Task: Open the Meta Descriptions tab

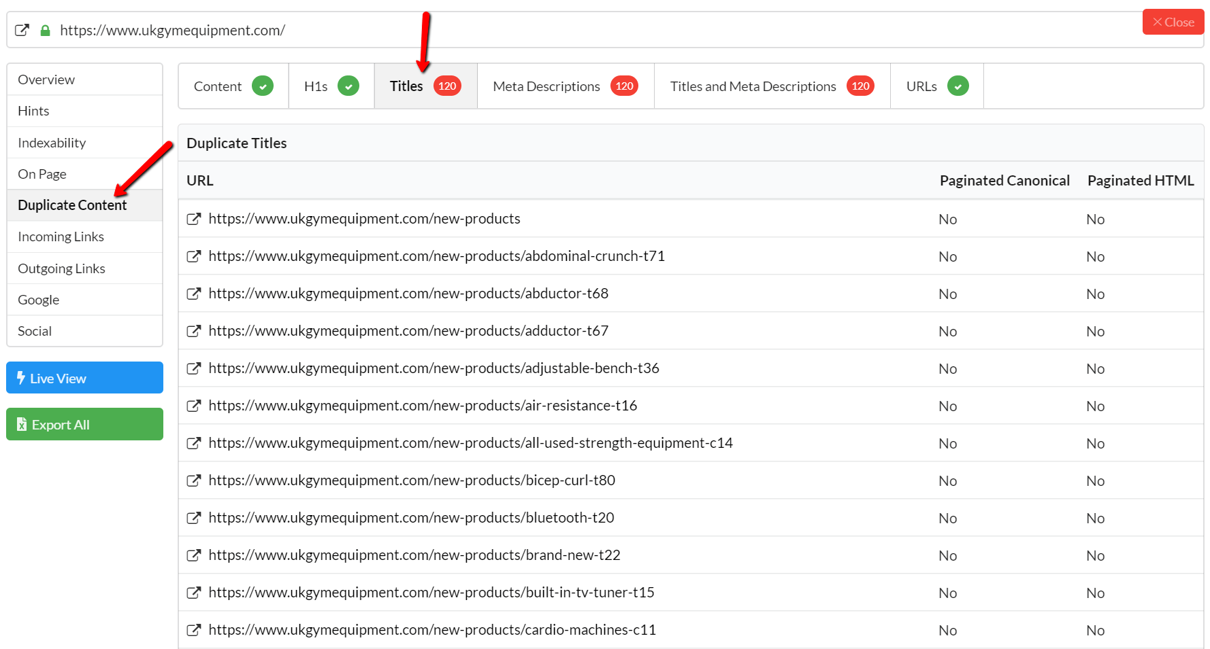Action: click(x=566, y=86)
